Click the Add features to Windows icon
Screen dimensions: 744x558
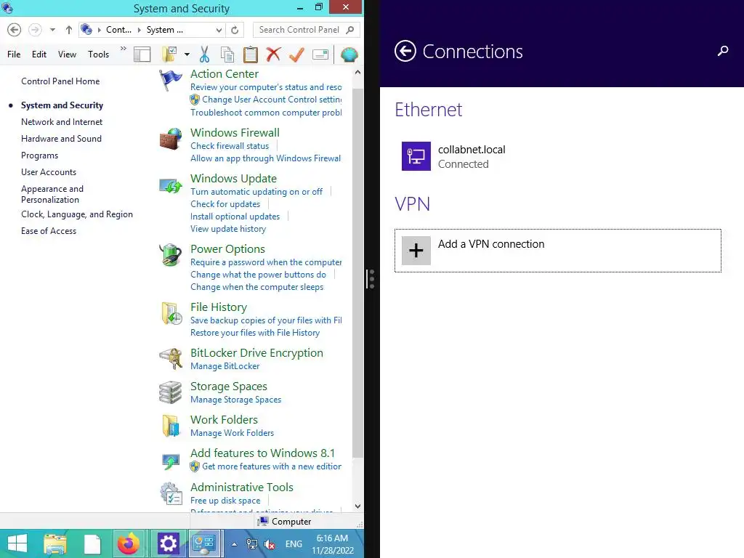tap(170, 460)
